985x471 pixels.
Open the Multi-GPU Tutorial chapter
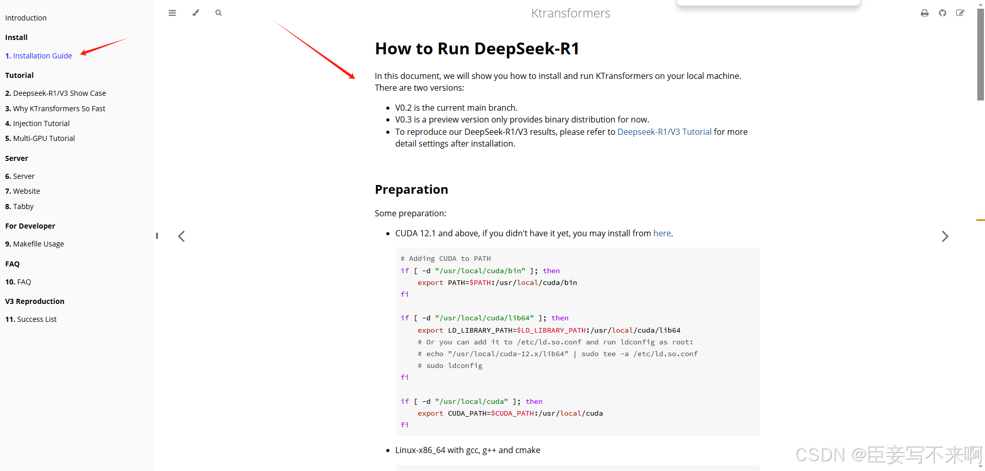point(40,138)
